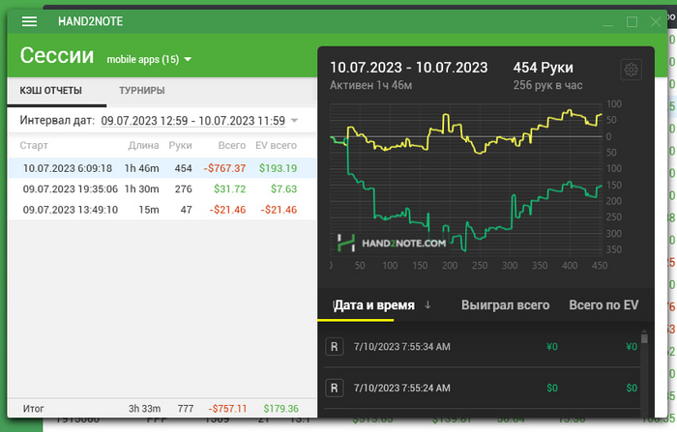Click the 454 Руки heading
The image size is (677, 432).
pos(544,68)
